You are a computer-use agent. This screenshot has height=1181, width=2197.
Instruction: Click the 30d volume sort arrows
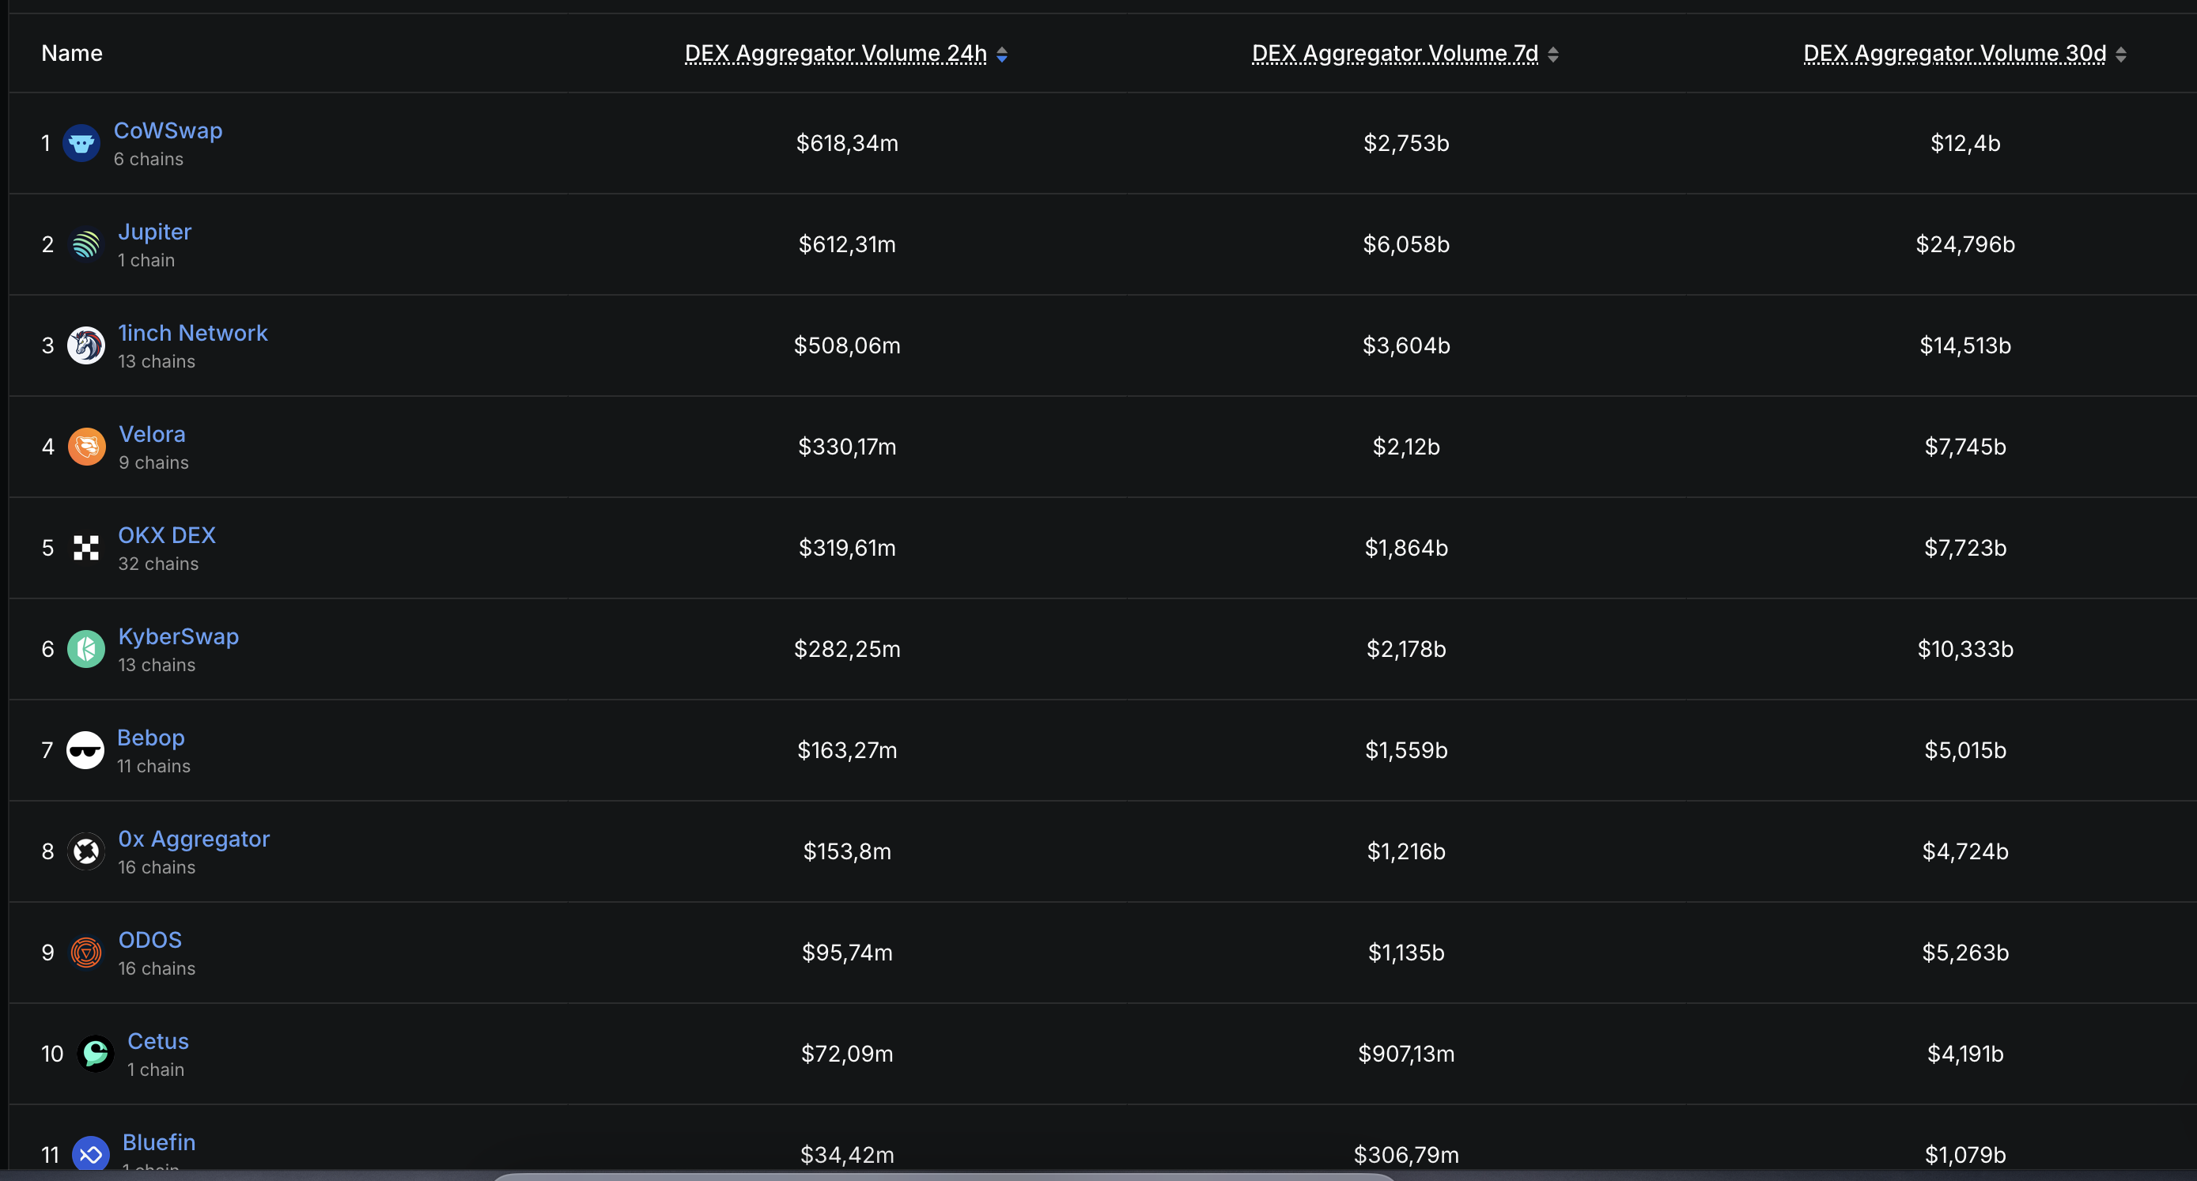[x=2118, y=53]
